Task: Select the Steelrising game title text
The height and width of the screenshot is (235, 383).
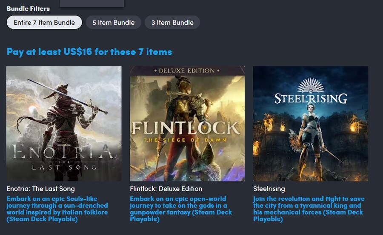Action: point(269,189)
